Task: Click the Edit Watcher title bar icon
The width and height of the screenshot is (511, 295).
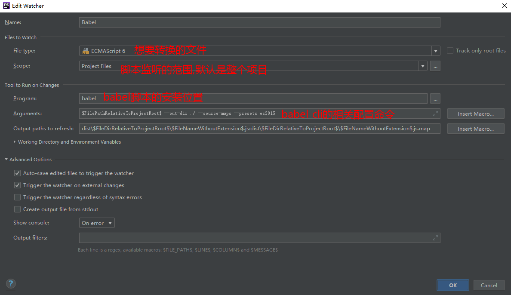Action: 6,6
